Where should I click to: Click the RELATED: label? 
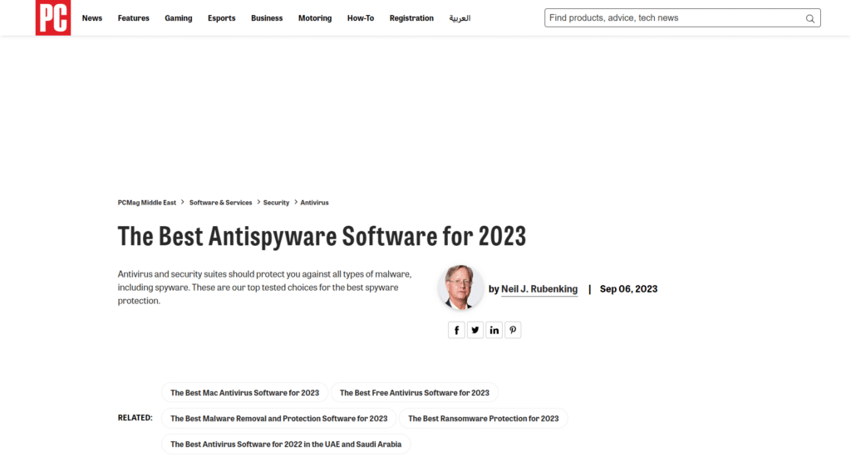(x=135, y=418)
